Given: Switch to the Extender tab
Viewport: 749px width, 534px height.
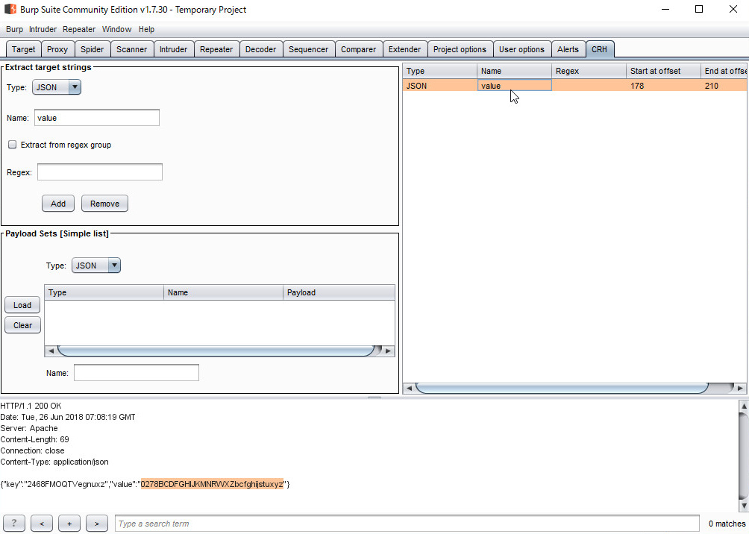Looking at the screenshot, I should [404, 49].
